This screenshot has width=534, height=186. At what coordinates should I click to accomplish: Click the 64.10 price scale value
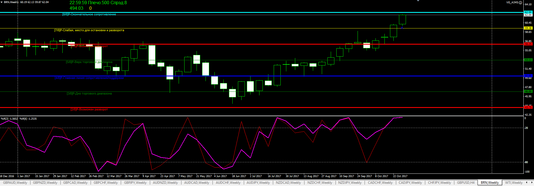coord(528,4)
